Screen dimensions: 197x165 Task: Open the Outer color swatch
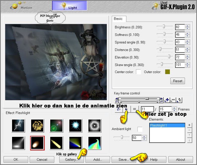click(167, 72)
